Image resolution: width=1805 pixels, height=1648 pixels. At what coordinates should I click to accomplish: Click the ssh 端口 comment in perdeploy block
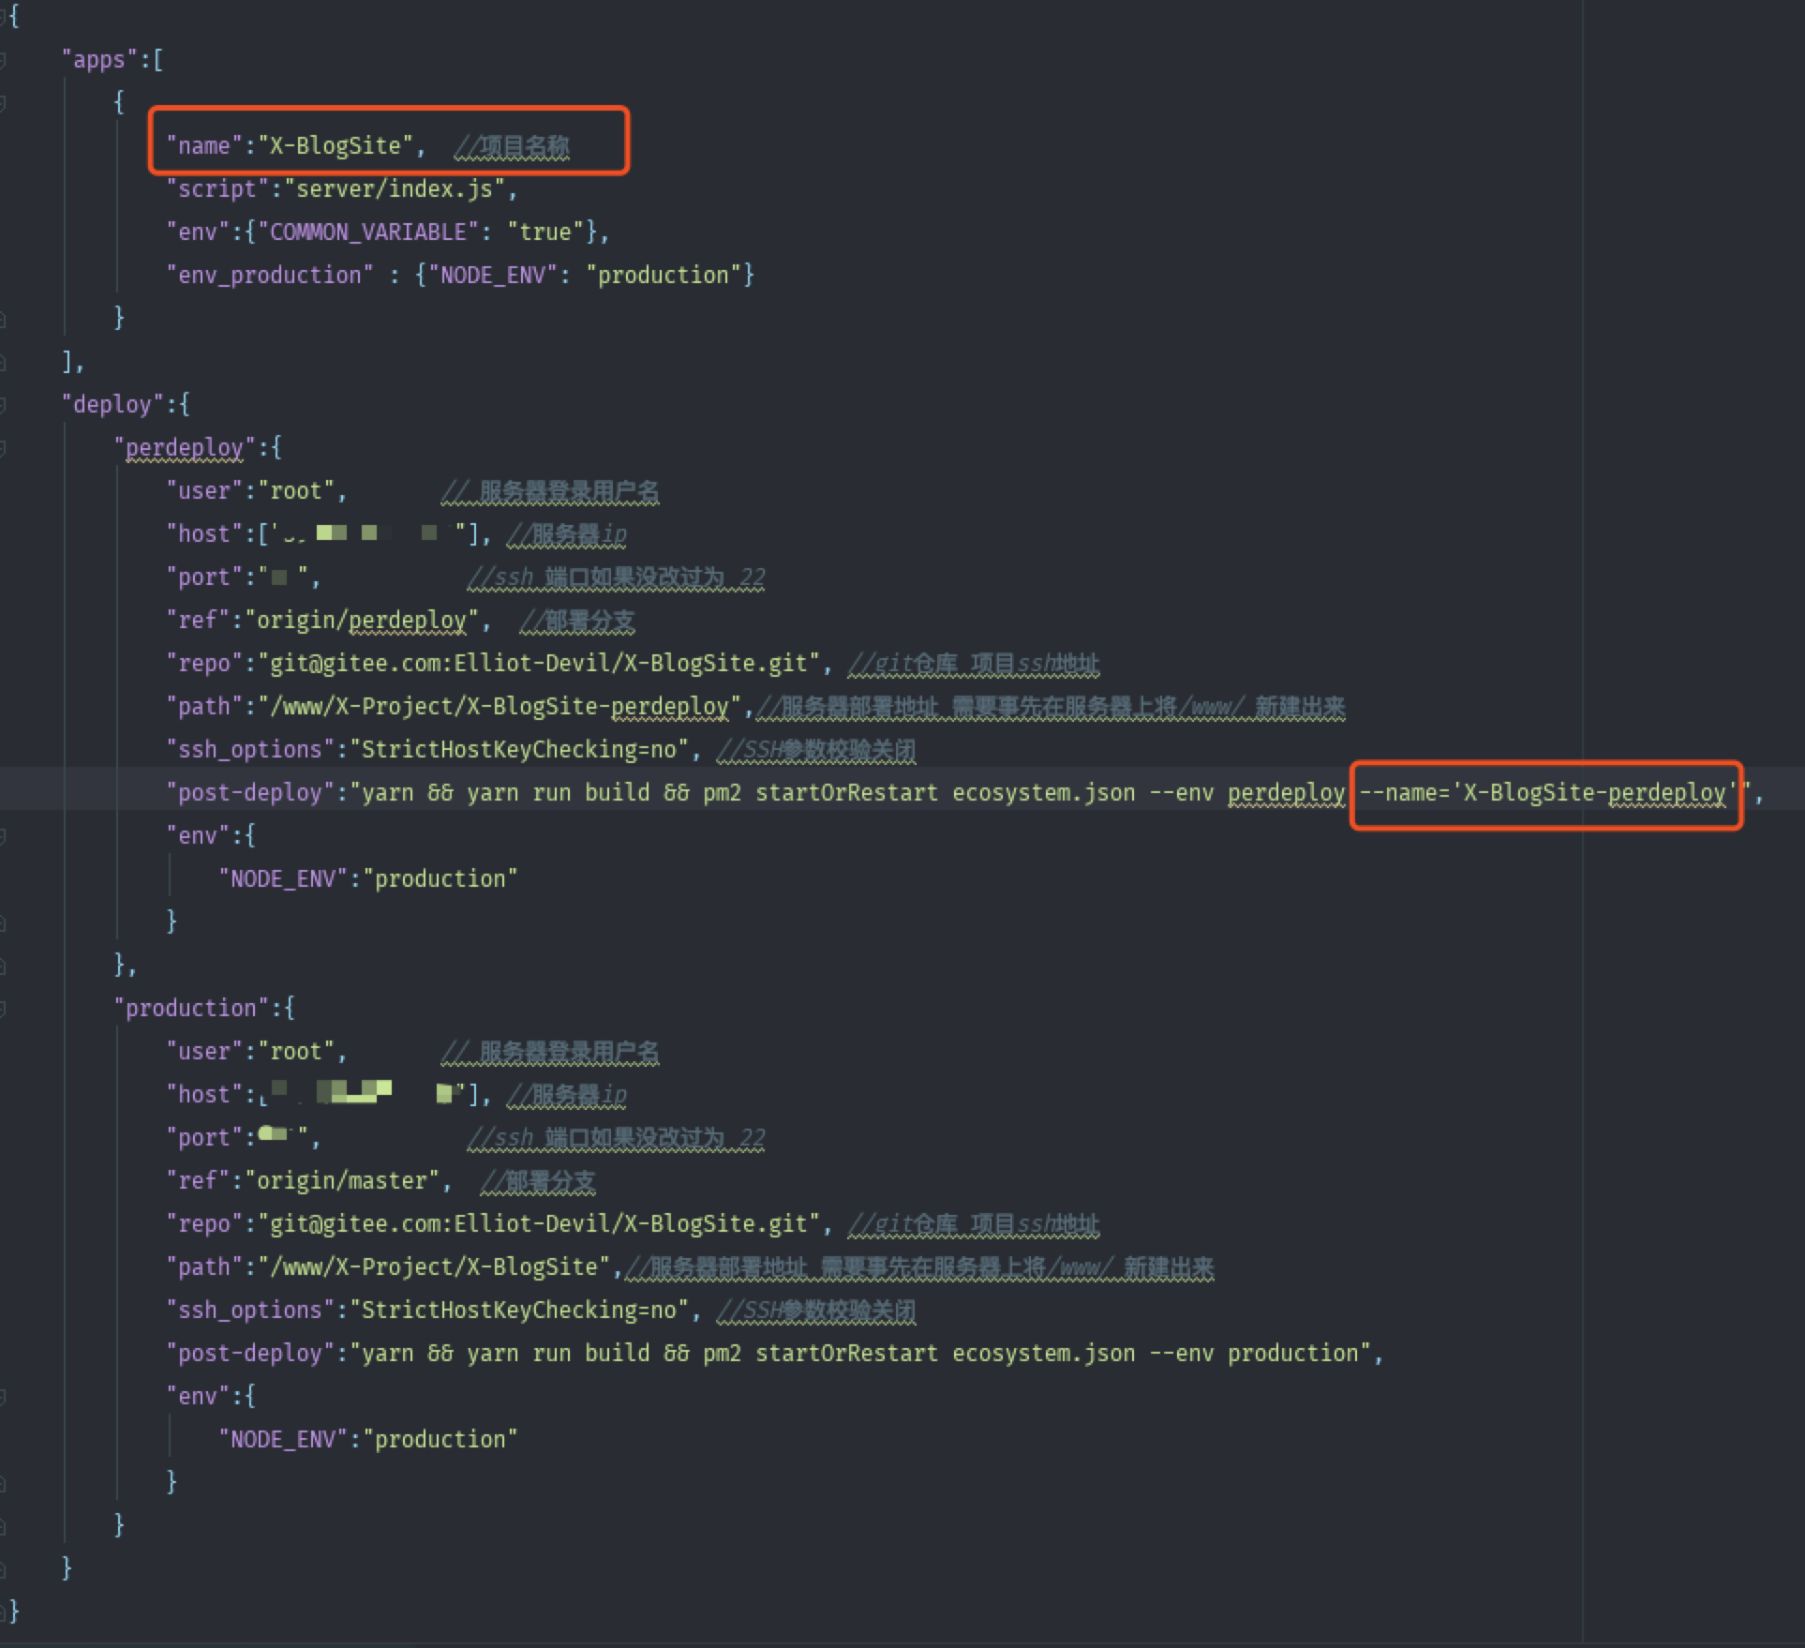[616, 578]
